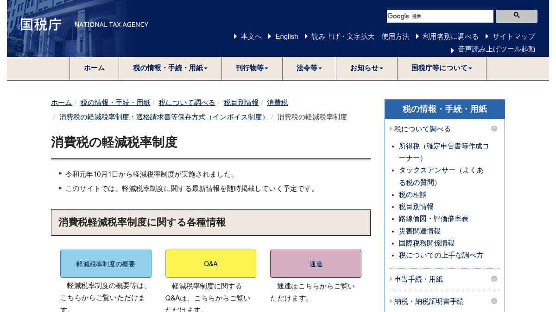Open the yellow Q&A button
556x312 pixels.
click(x=210, y=264)
